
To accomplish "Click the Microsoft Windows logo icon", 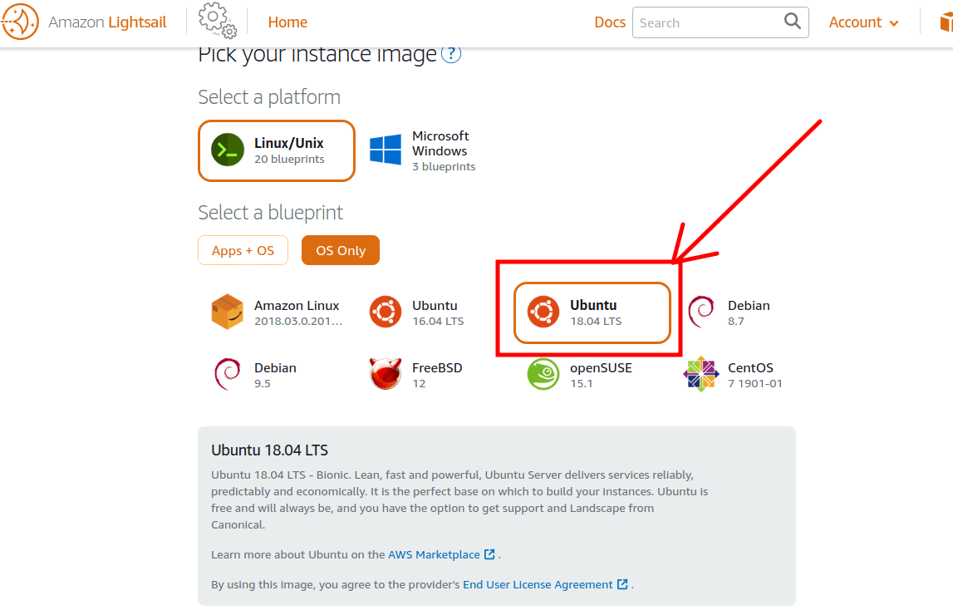I will [x=386, y=150].
